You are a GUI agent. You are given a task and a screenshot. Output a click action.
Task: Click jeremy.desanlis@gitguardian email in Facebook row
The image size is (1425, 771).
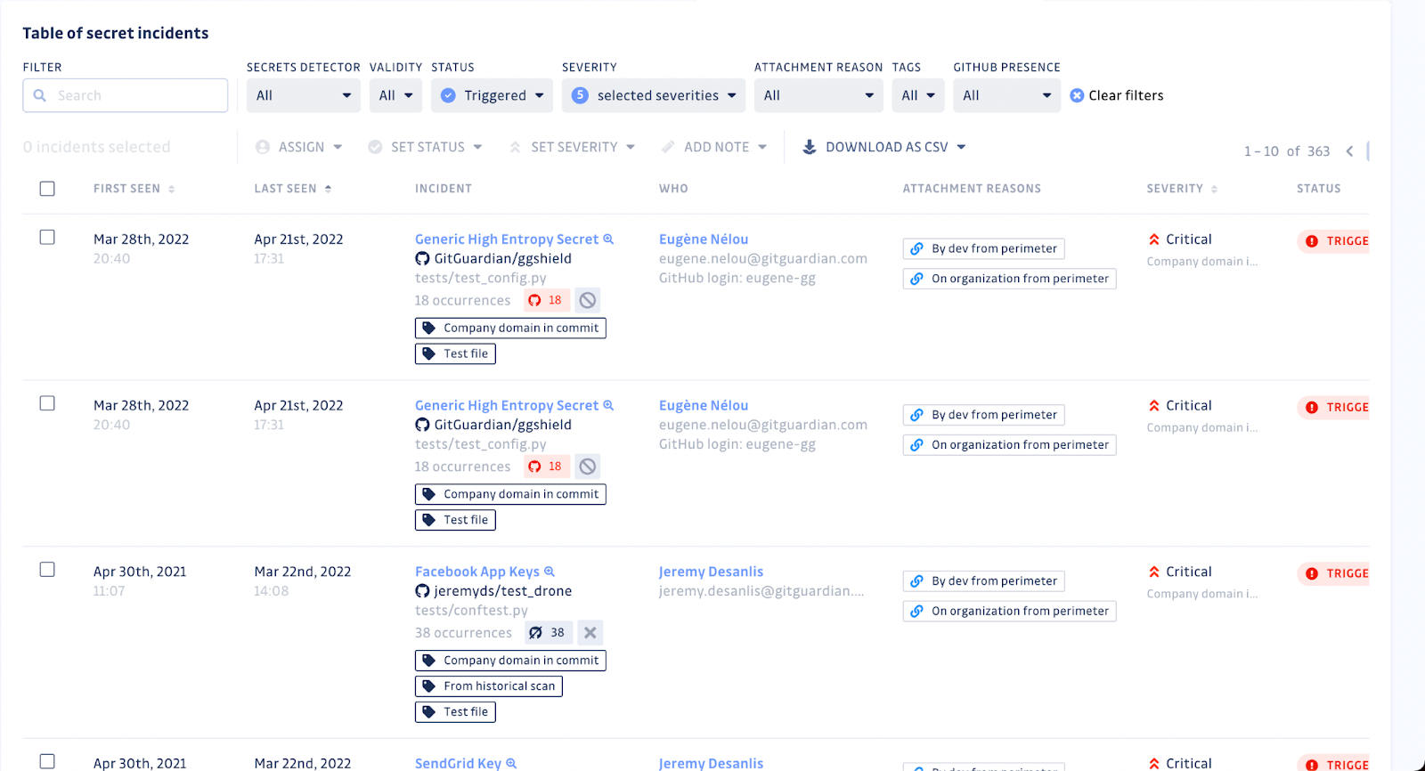[761, 591]
